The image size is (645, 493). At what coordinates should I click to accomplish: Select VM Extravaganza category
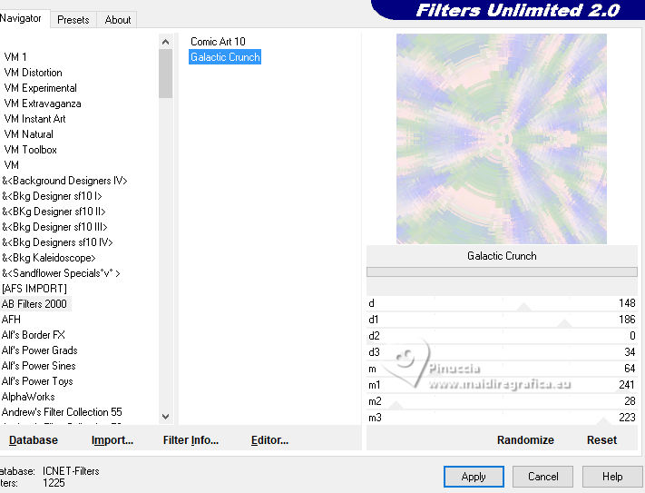point(43,104)
